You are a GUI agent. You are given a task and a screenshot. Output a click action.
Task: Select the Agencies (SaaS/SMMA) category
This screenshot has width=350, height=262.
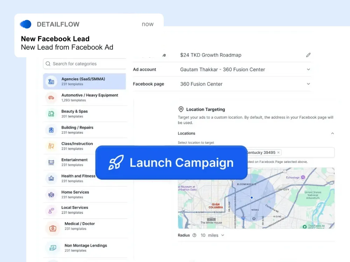(x=85, y=81)
